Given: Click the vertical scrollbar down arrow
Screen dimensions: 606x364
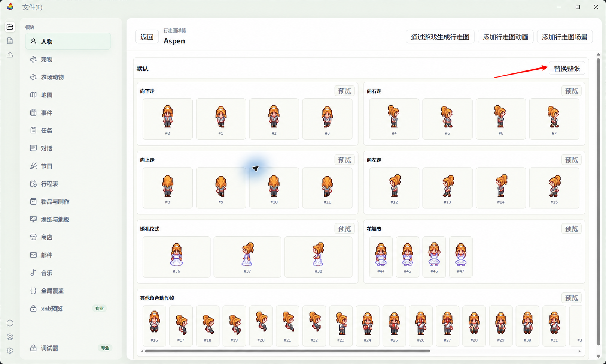Looking at the screenshot, I should click(598, 356).
